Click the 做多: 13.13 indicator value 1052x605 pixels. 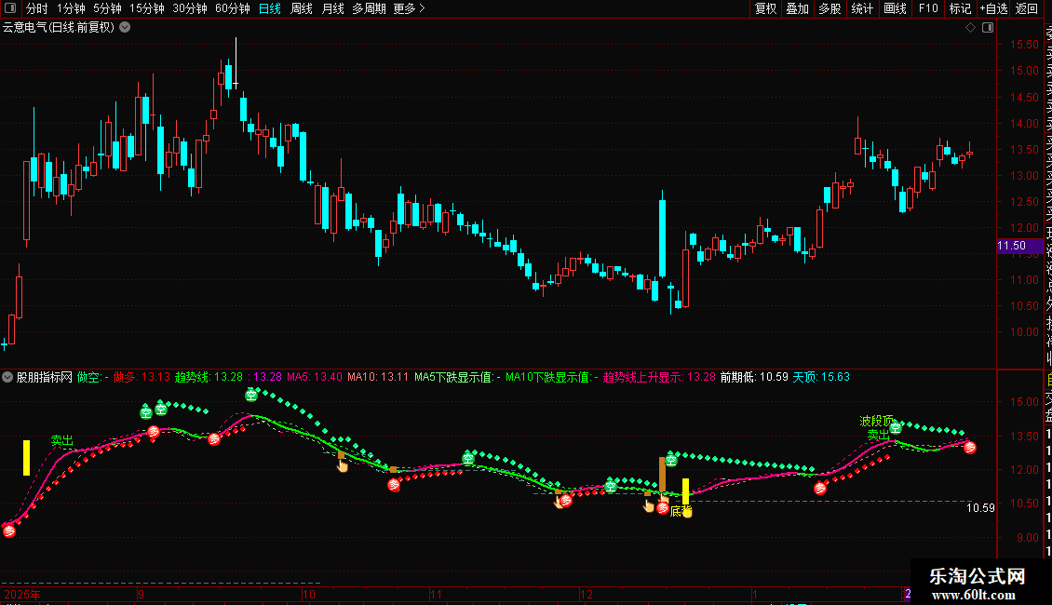142,377
